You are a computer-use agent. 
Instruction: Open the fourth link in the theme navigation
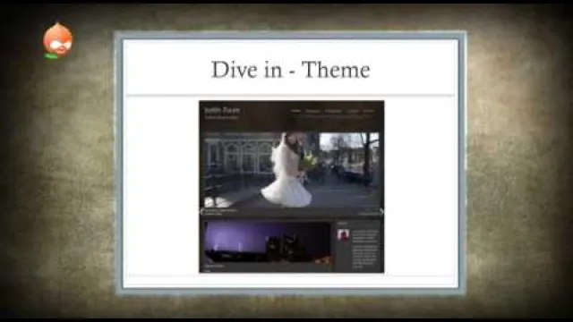tap(353, 111)
